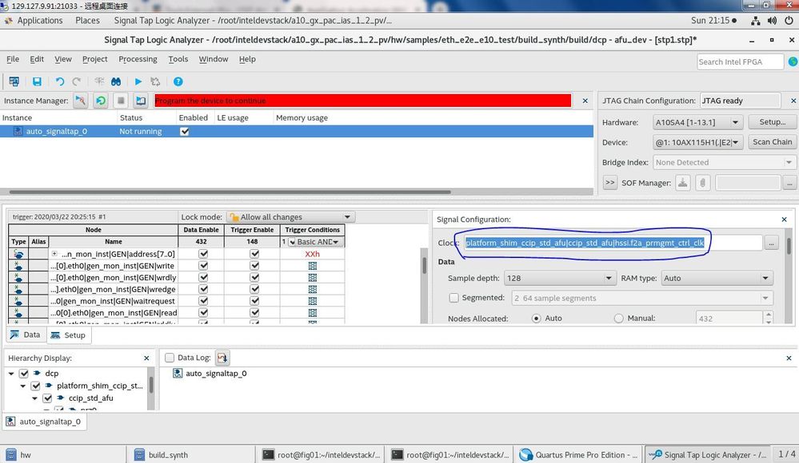Click the Data Log icon button
Viewport: 799px width, 463px height.
[x=222, y=358]
